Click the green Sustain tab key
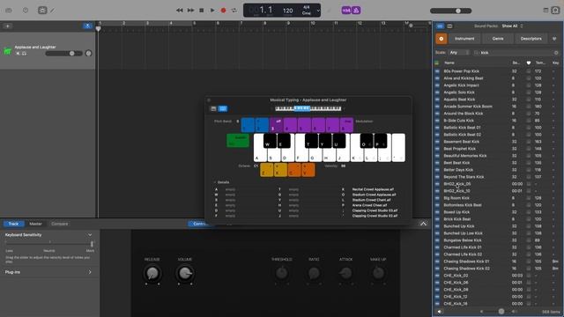Screen dimensions: 564x317 (238, 141)
